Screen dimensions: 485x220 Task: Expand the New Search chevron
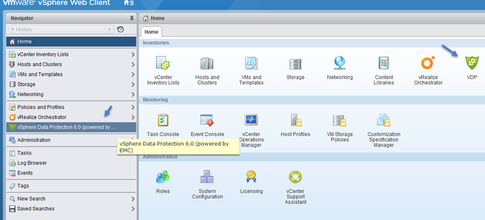click(133, 199)
